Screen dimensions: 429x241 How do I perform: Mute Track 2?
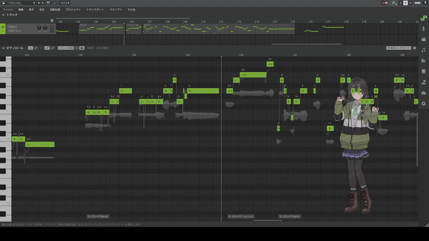coord(52,27)
